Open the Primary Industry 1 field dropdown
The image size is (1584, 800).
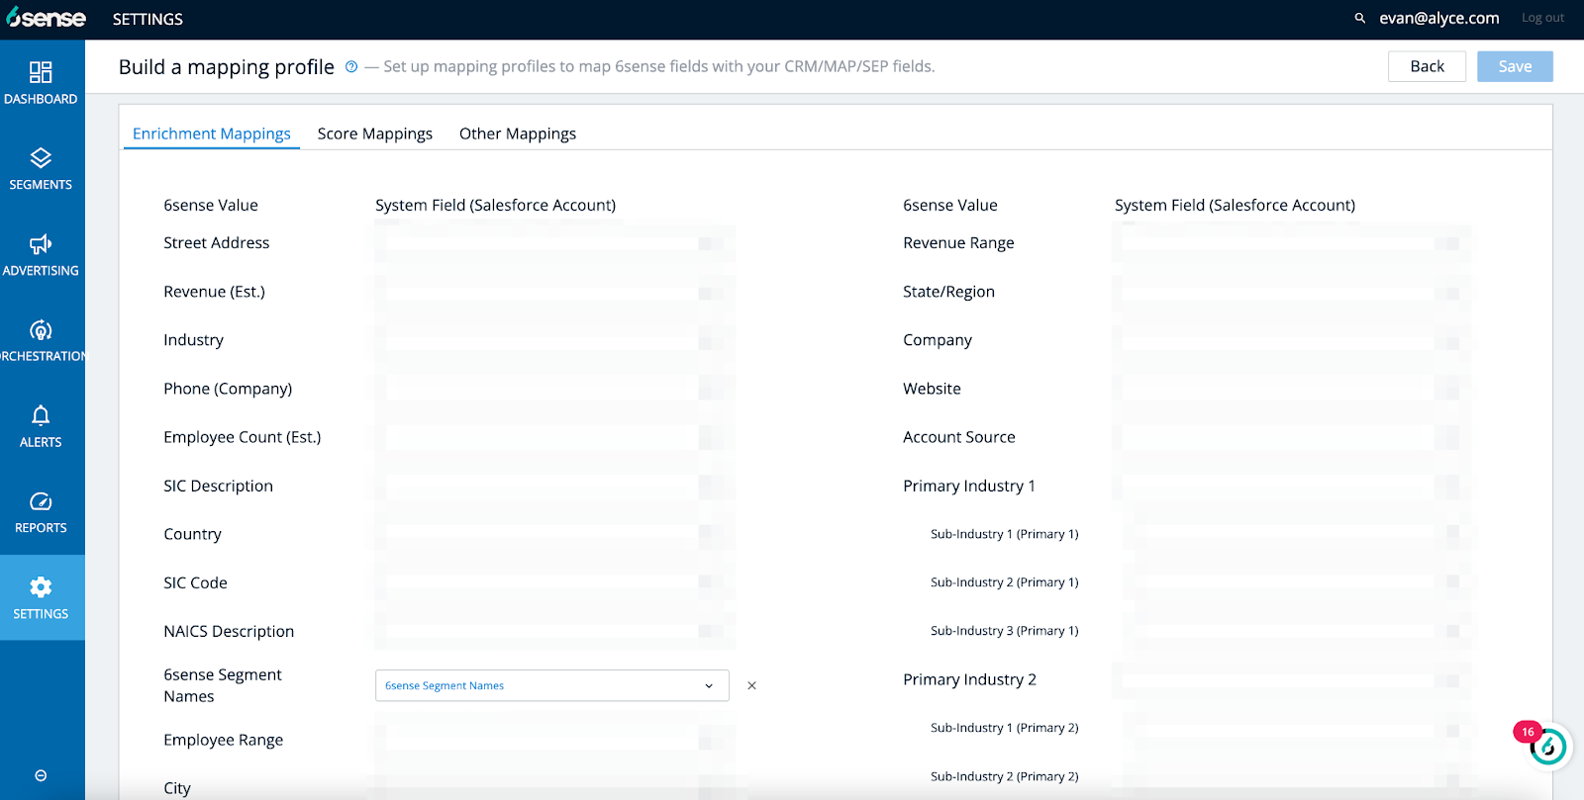pyautogui.click(x=1291, y=486)
